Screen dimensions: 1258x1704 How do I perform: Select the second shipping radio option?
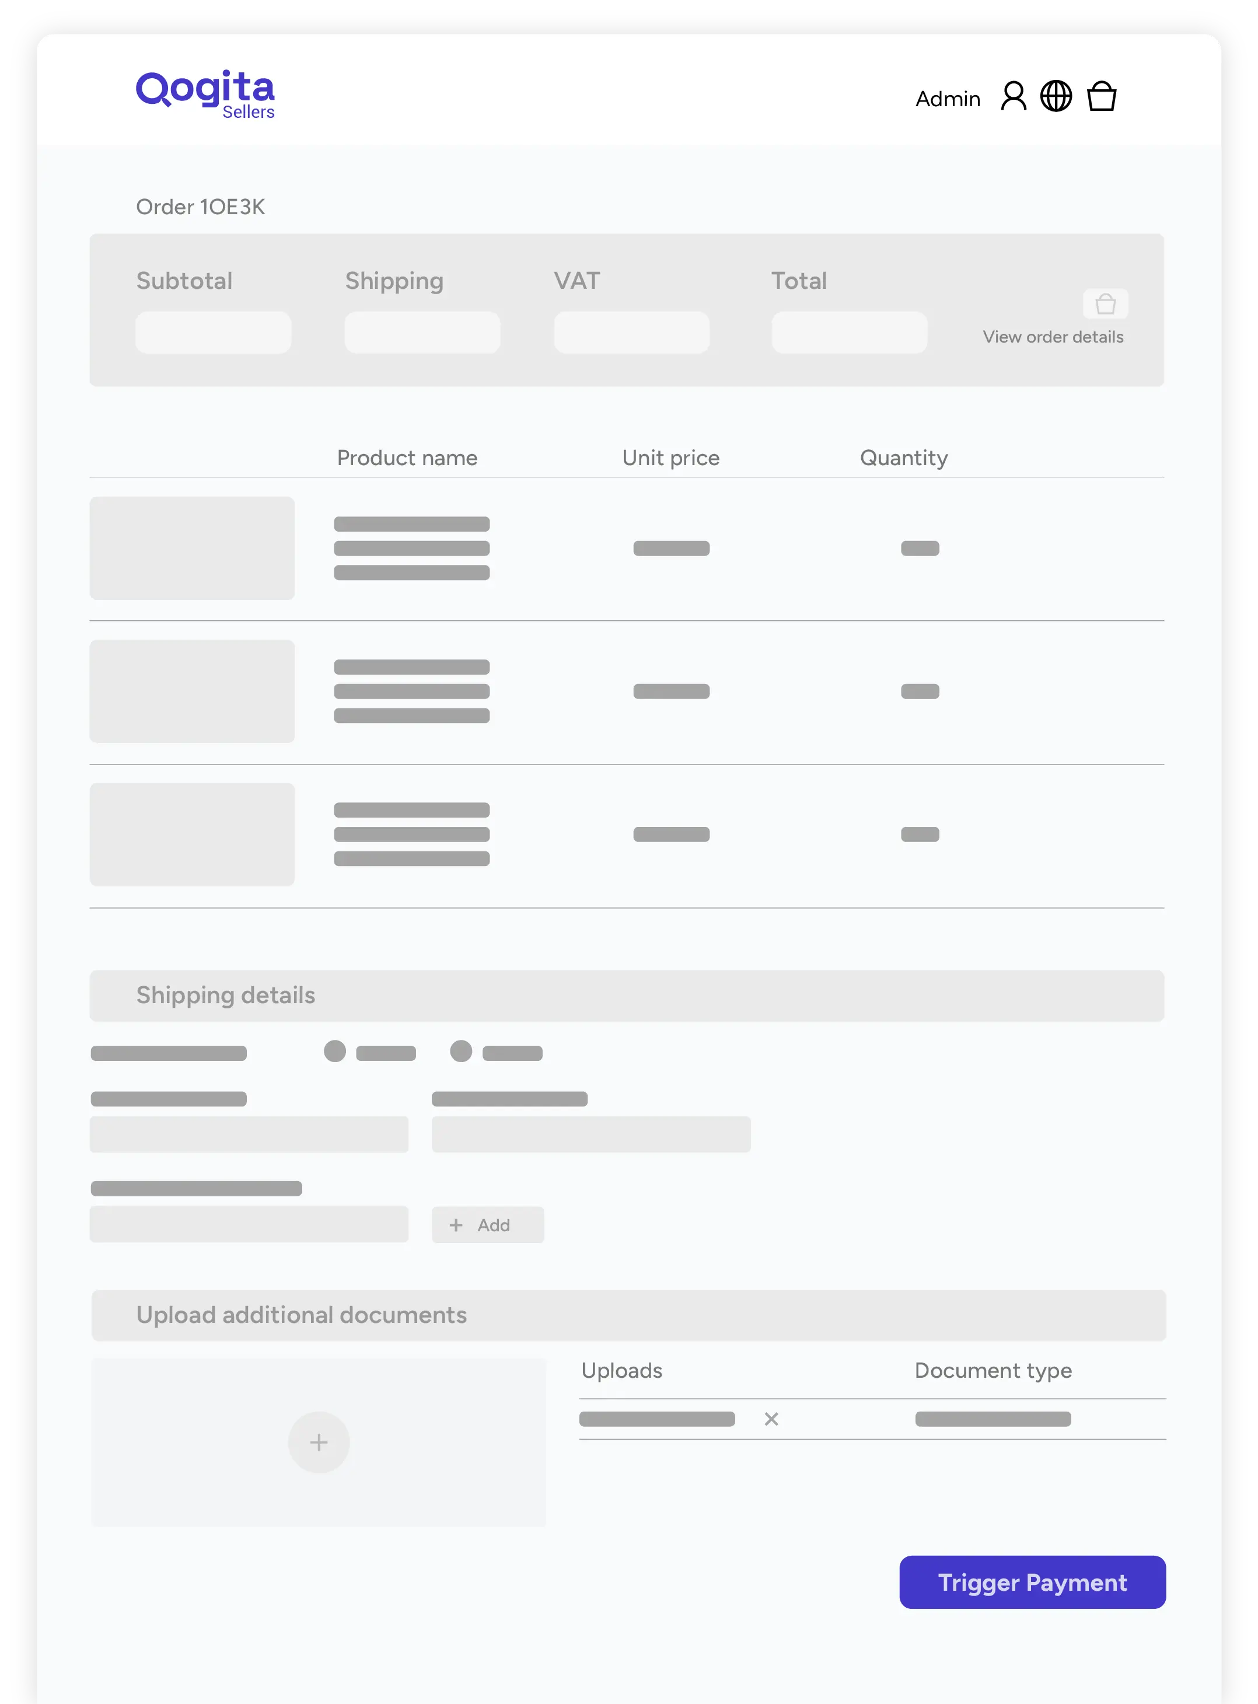click(x=461, y=1051)
